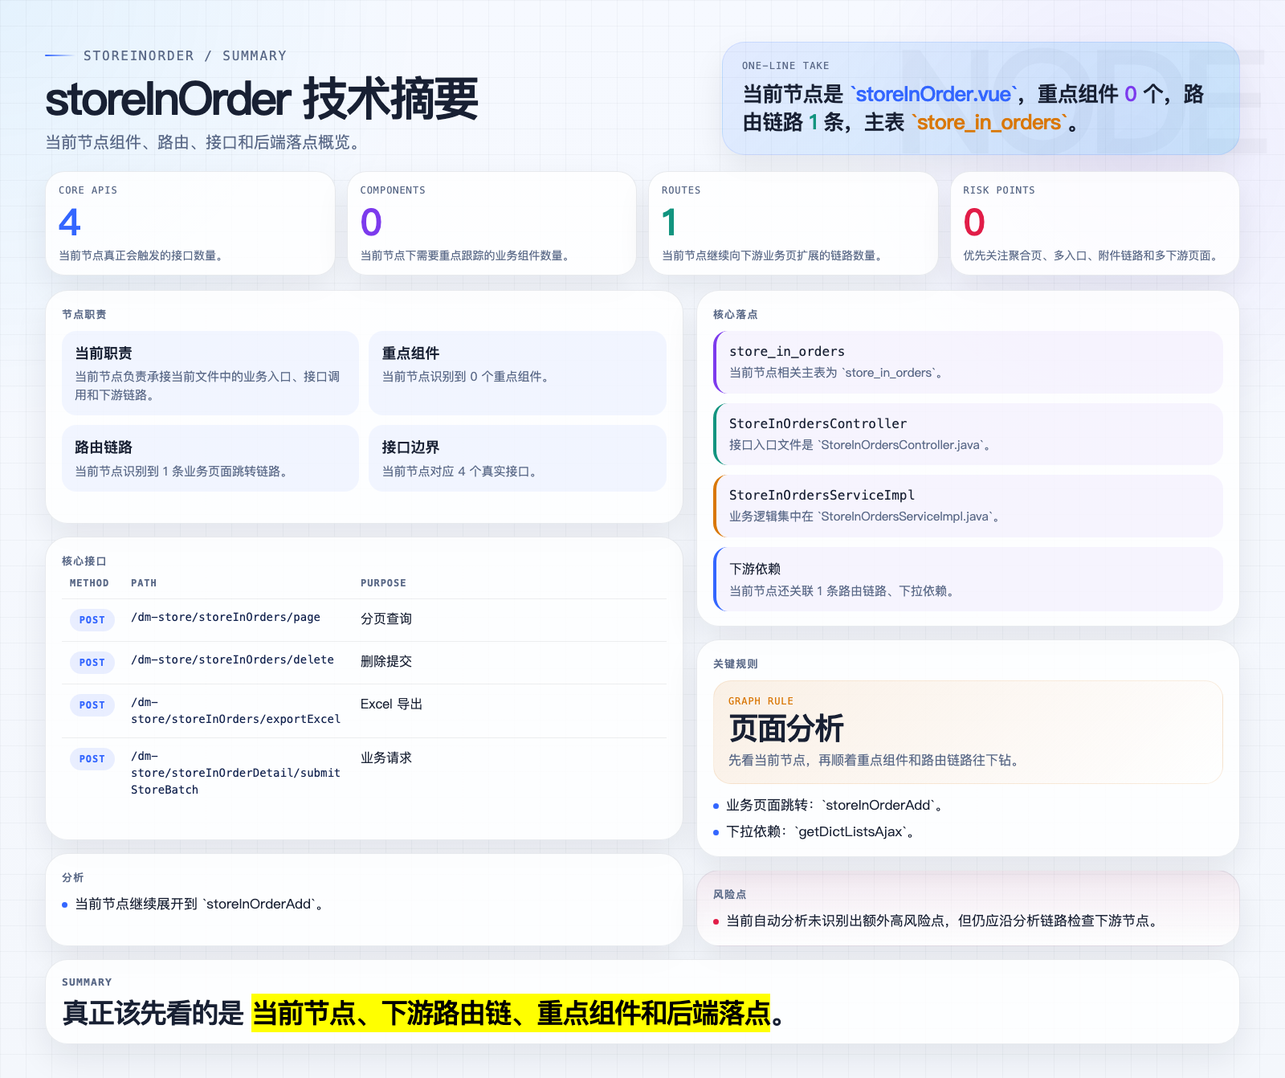The height and width of the screenshot is (1078, 1285).
Task: Select the 下游依赖 card
Action: (x=968, y=579)
